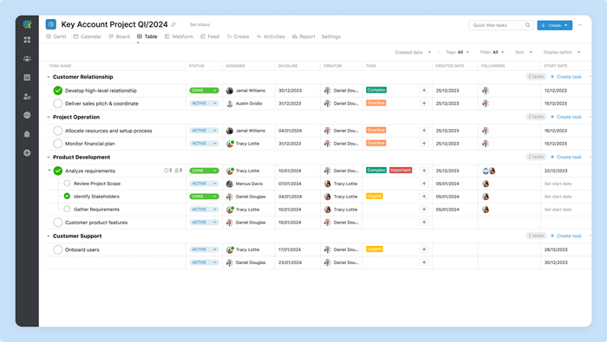Open the chat bubble icon in sidebar

point(27,115)
